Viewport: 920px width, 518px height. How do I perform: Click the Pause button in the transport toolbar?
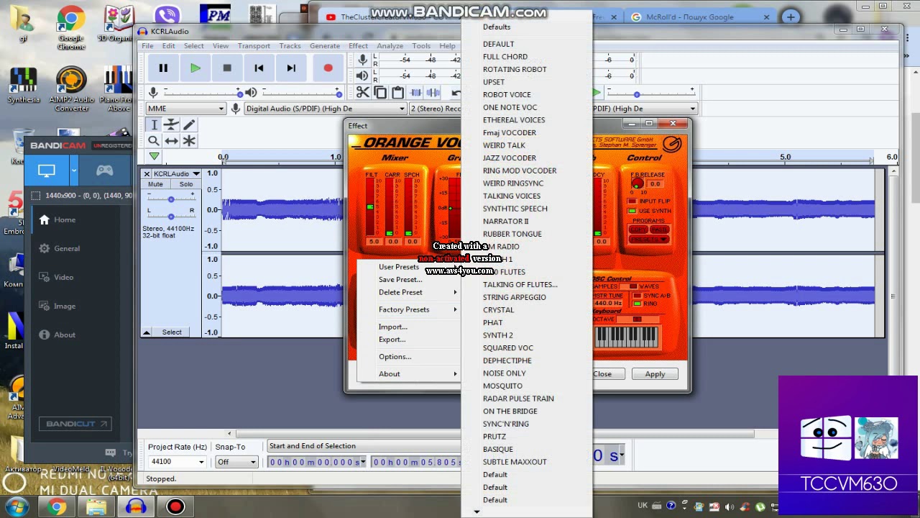click(x=163, y=68)
